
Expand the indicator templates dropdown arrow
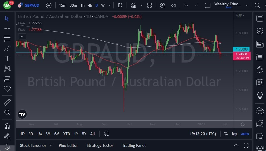[x=141, y=5]
